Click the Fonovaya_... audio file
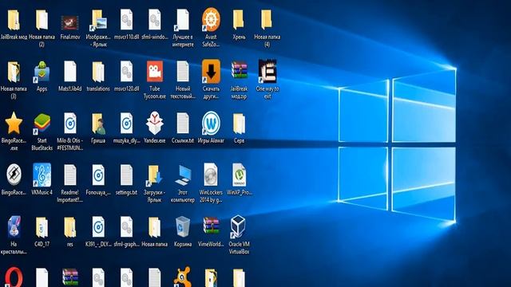This screenshot has height=287, width=511. tap(98, 175)
